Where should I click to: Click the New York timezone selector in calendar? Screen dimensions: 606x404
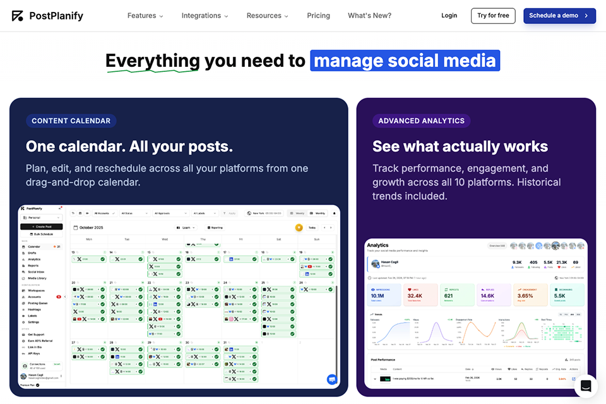264,213
